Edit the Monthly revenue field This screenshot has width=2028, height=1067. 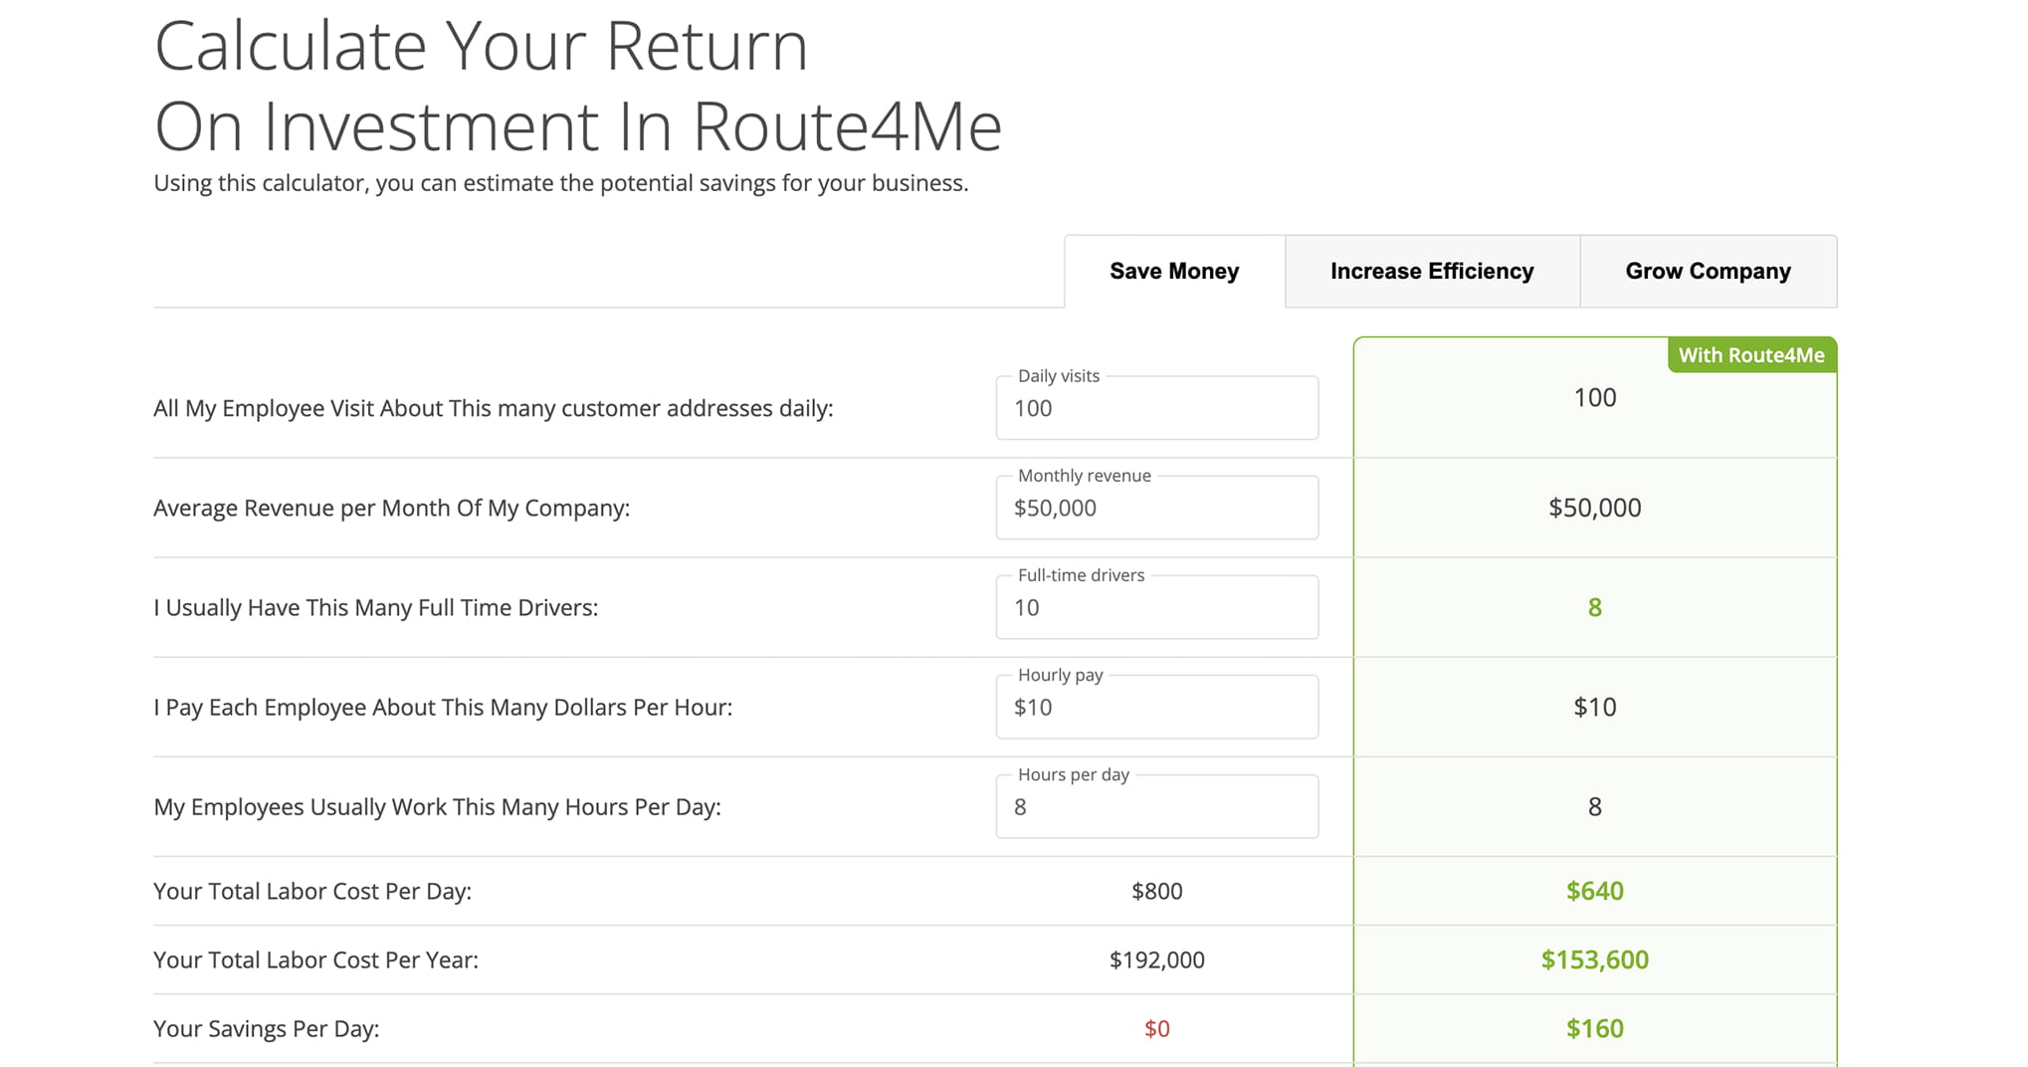[x=1156, y=508]
